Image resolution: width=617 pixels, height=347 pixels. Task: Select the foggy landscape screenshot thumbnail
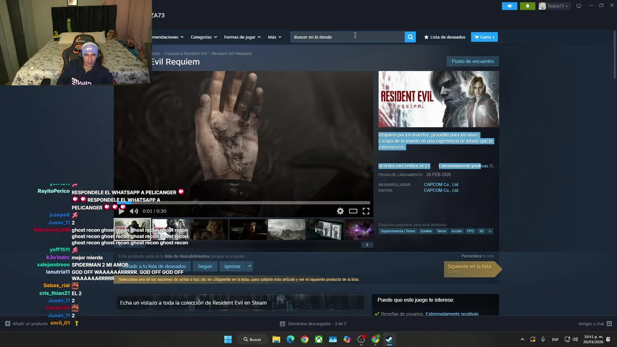286,229
